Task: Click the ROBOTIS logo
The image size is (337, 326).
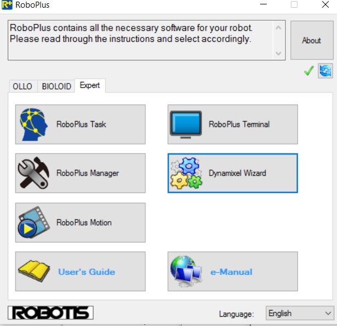Action: pyautogui.click(x=50, y=312)
